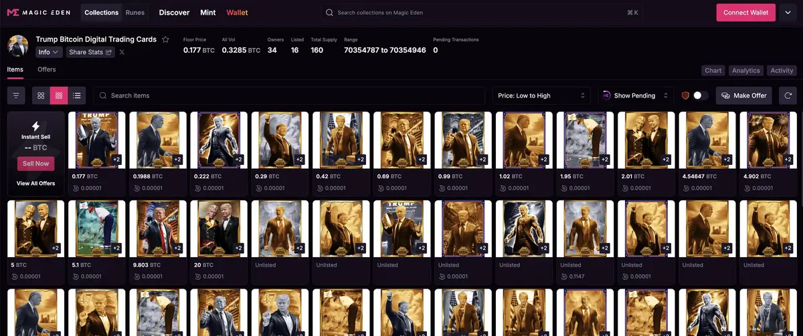Viewport: 803px width, 336px height.
Task: Select the small grid view icon
Action: tap(59, 96)
